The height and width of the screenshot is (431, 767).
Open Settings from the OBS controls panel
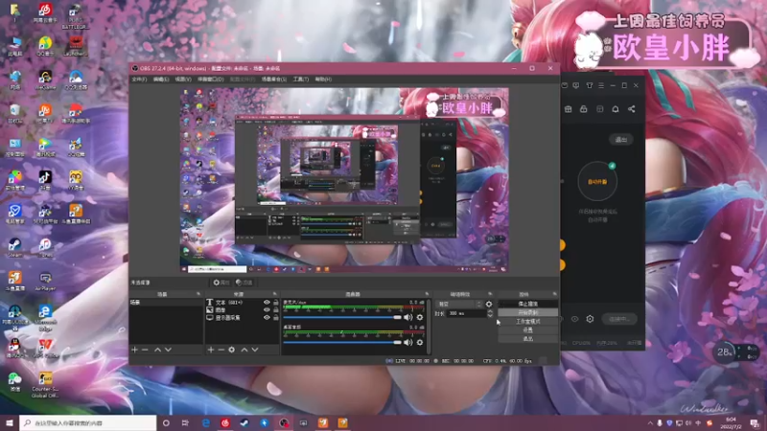(528, 330)
